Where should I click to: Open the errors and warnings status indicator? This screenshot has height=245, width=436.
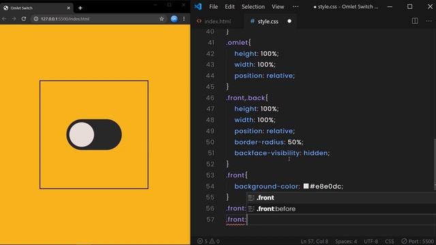tap(208, 241)
